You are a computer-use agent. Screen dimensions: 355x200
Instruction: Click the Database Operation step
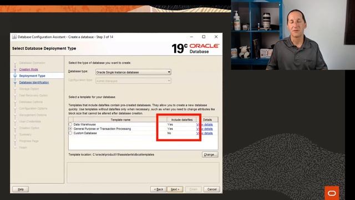click(x=32, y=63)
